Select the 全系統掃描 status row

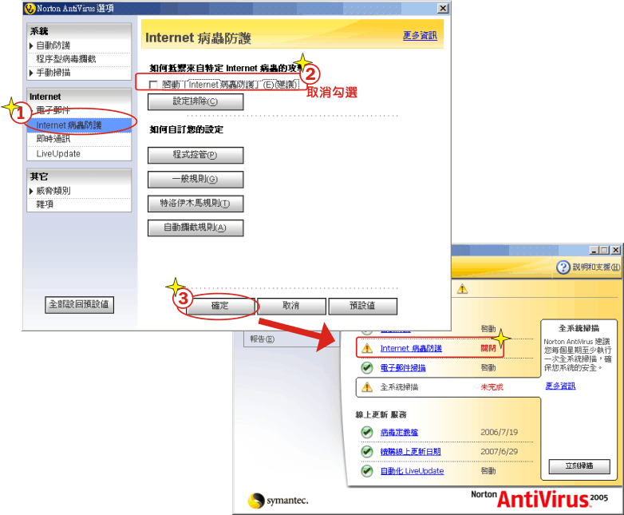pos(448,387)
